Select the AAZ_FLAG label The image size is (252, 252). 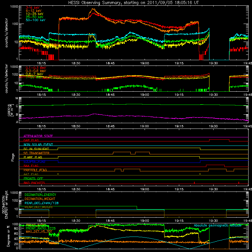click(31, 174)
